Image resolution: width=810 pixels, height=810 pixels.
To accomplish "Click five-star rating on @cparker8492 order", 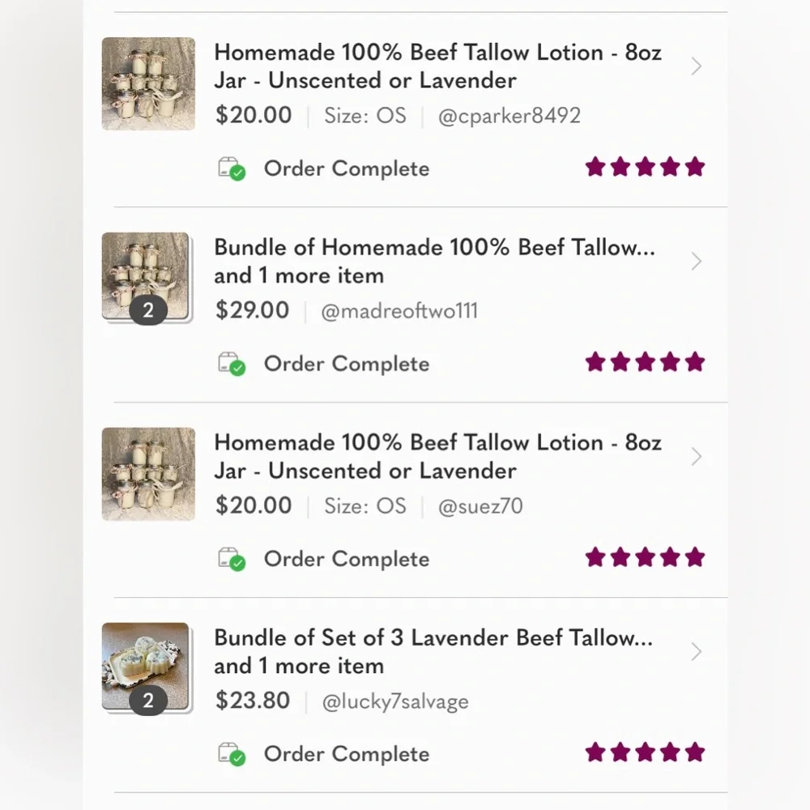I will (645, 168).
